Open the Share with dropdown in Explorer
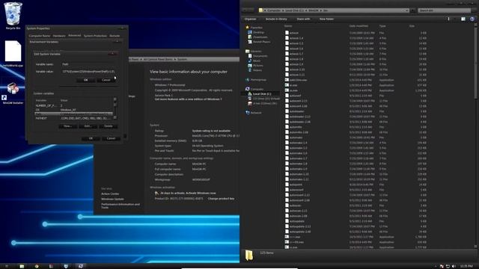The width and height of the screenshot is (479, 269). [303, 19]
